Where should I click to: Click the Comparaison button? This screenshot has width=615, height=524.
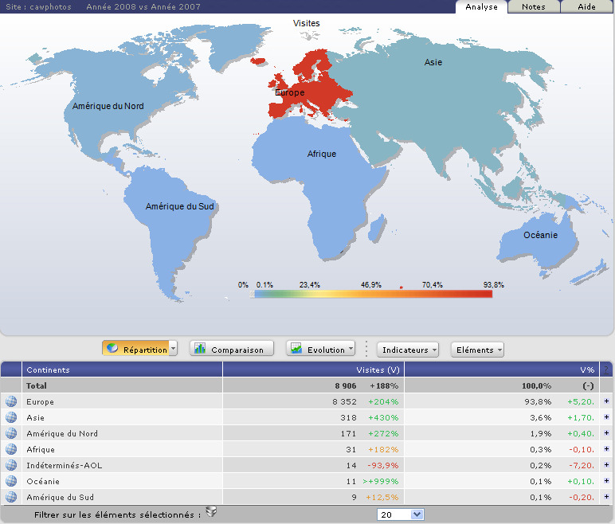click(x=232, y=348)
